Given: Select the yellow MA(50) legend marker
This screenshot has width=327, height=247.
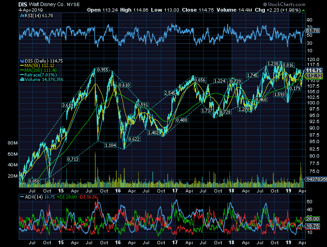Looking at the screenshot, I should tap(22, 66).
